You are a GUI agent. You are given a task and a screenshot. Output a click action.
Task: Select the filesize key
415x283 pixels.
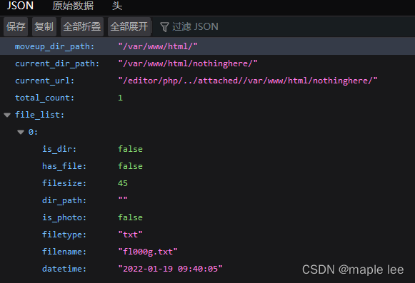click(64, 183)
